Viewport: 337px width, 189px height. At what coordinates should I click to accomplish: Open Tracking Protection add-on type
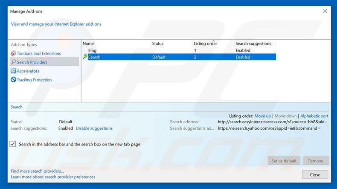pos(34,80)
